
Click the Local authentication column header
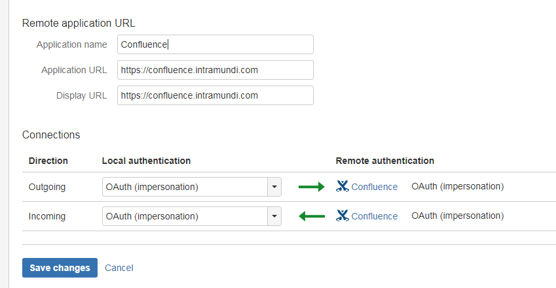[146, 161]
